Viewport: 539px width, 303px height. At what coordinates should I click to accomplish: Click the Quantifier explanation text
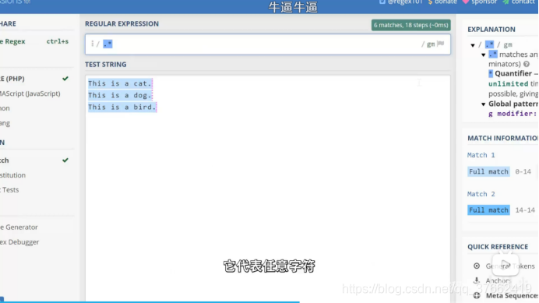[x=513, y=73]
